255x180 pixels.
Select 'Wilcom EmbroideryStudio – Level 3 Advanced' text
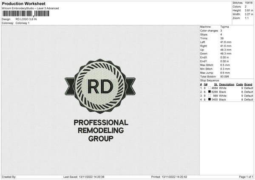tap(30, 8)
